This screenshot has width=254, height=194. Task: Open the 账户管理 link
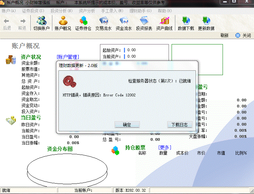pyautogui.click(x=68, y=57)
